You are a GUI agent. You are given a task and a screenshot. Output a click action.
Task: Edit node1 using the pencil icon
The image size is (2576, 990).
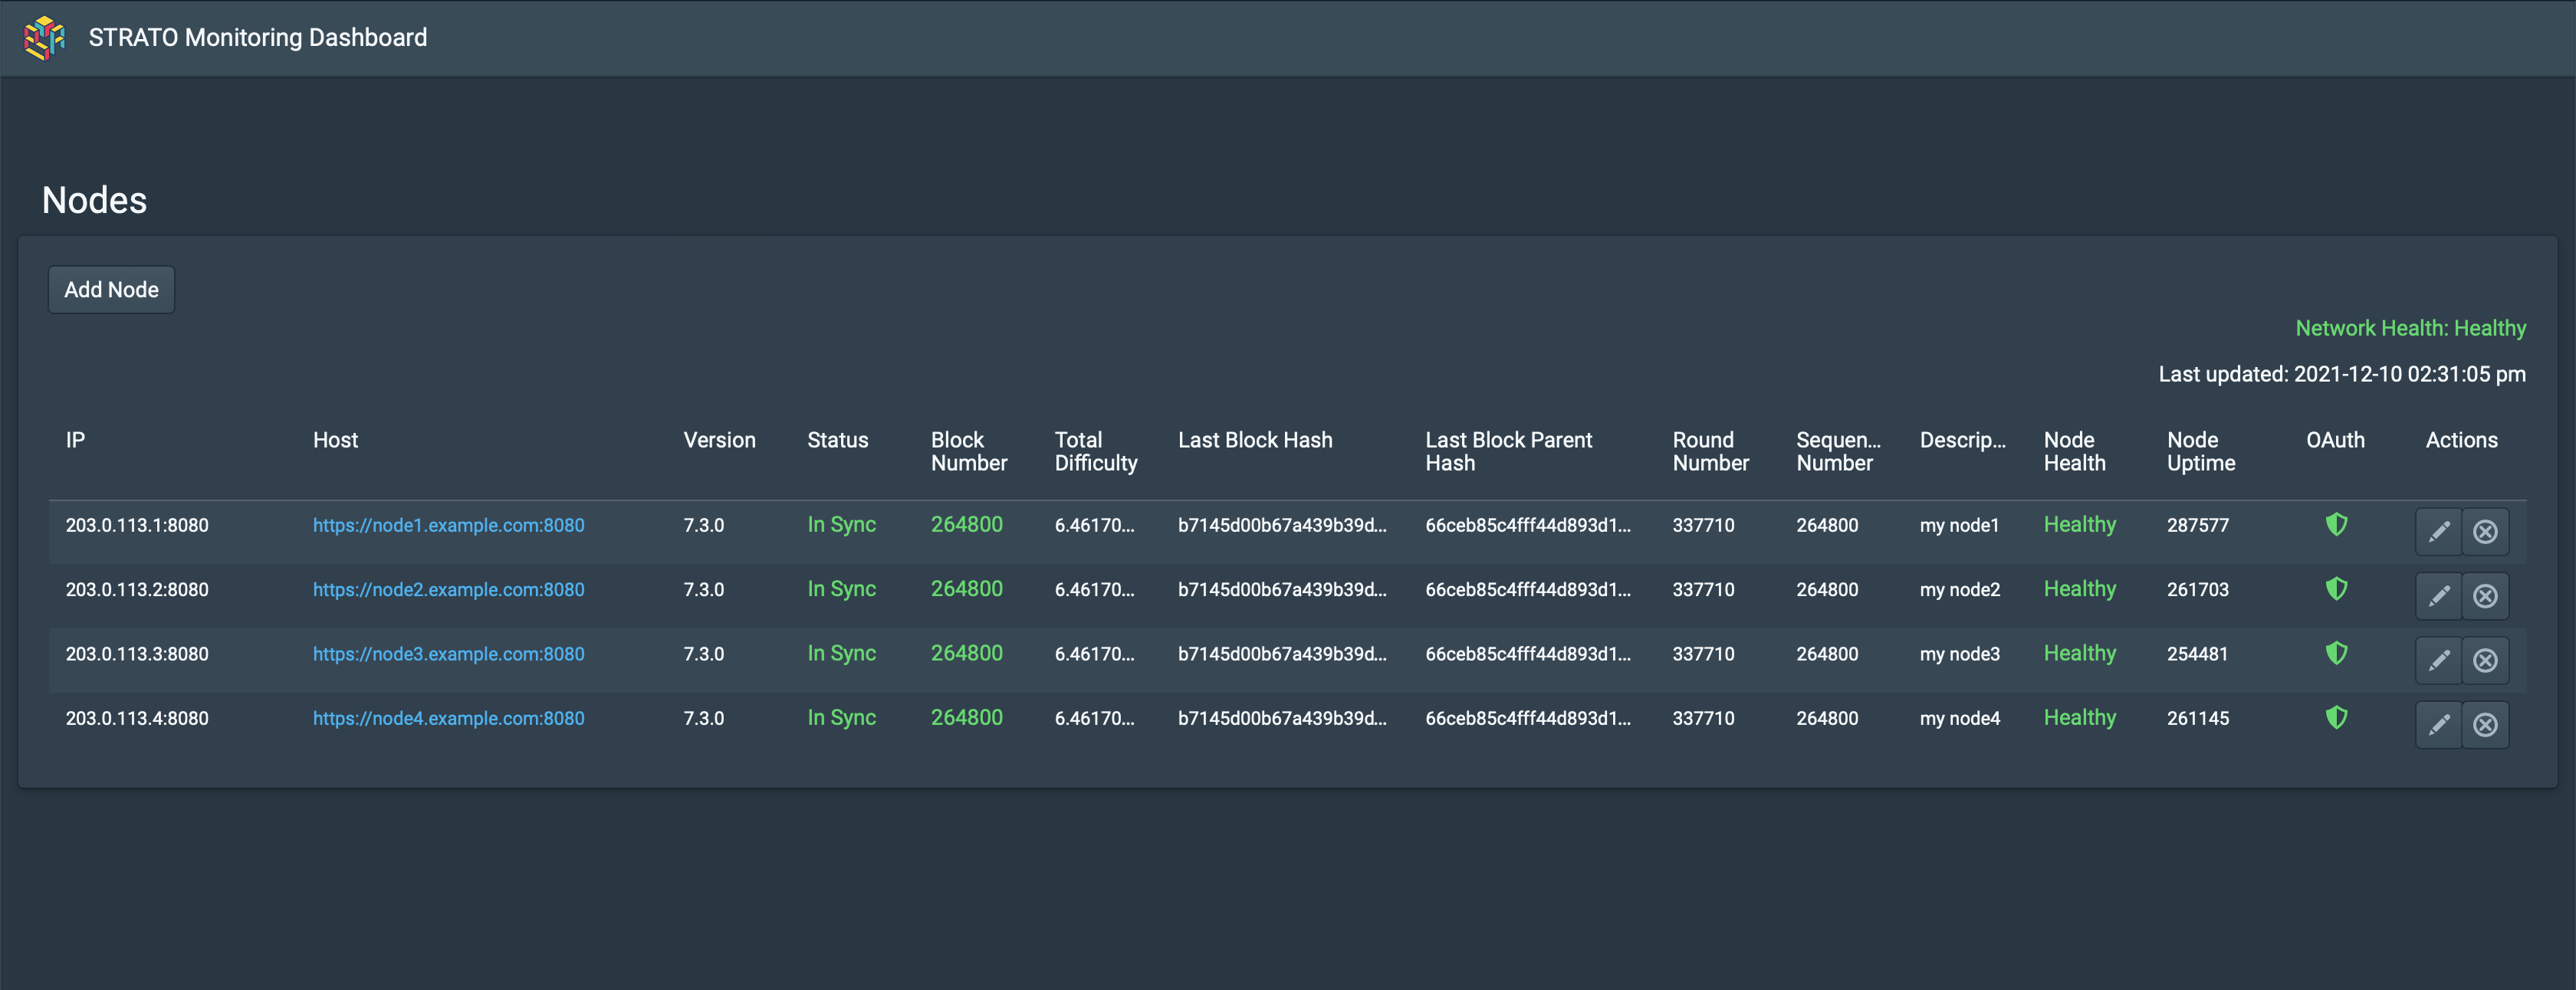click(2438, 530)
